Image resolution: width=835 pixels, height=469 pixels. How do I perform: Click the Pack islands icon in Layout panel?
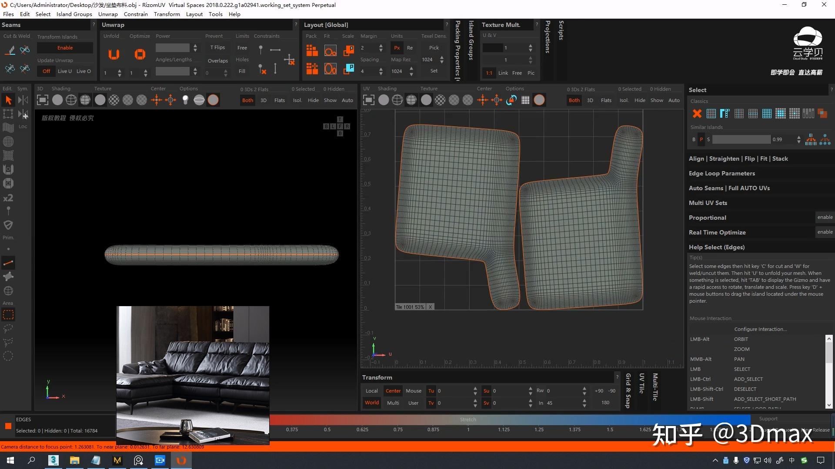point(312,50)
